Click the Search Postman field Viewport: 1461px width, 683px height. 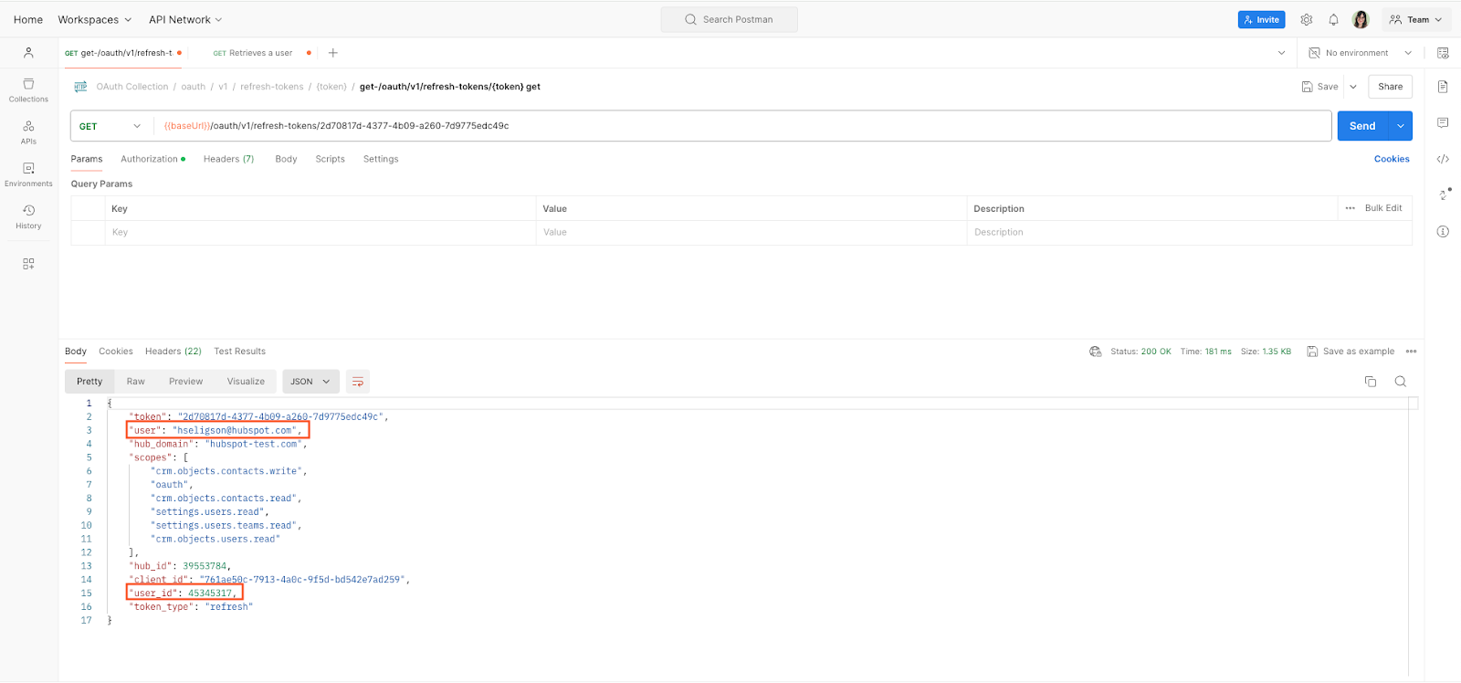pos(729,19)
